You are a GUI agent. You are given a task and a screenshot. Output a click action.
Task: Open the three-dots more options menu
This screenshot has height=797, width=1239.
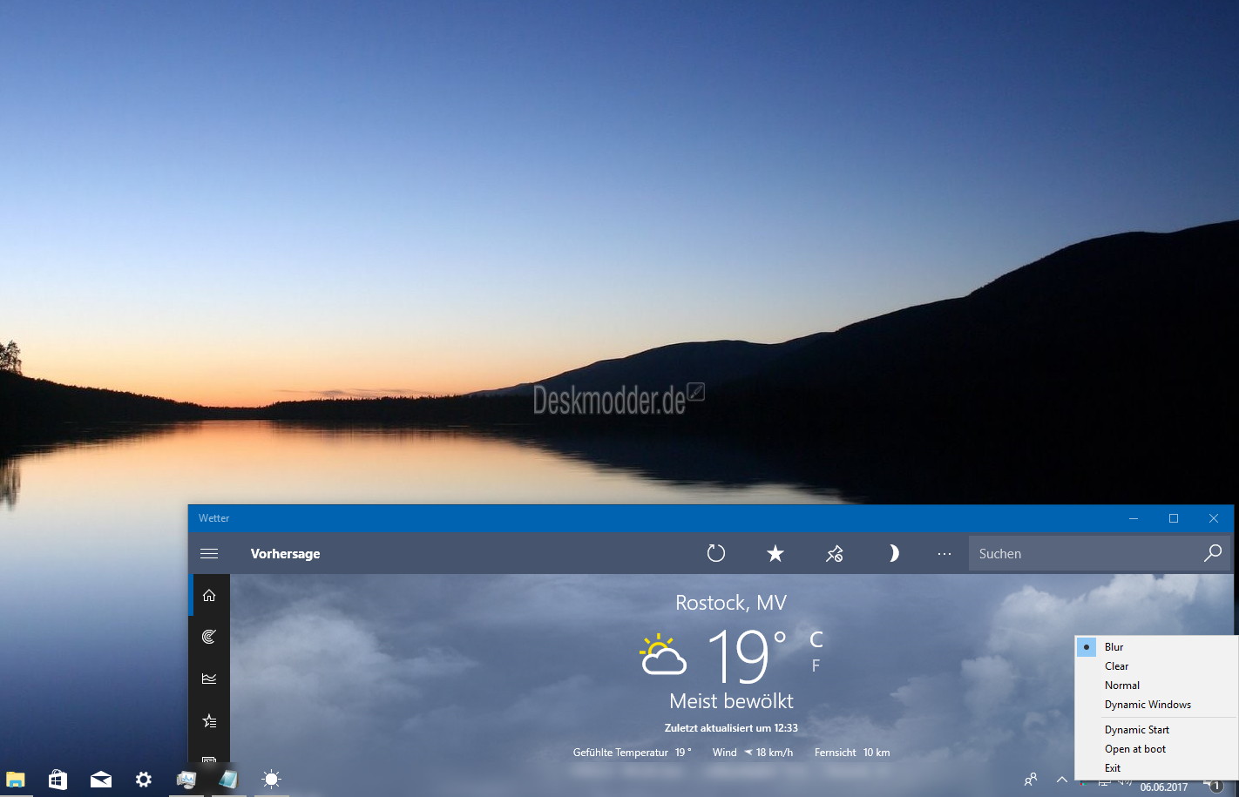click(x=944, y=553)
